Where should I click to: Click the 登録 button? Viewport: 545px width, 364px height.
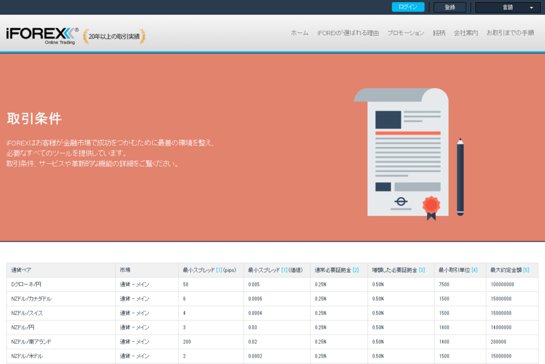pos(450,7)
